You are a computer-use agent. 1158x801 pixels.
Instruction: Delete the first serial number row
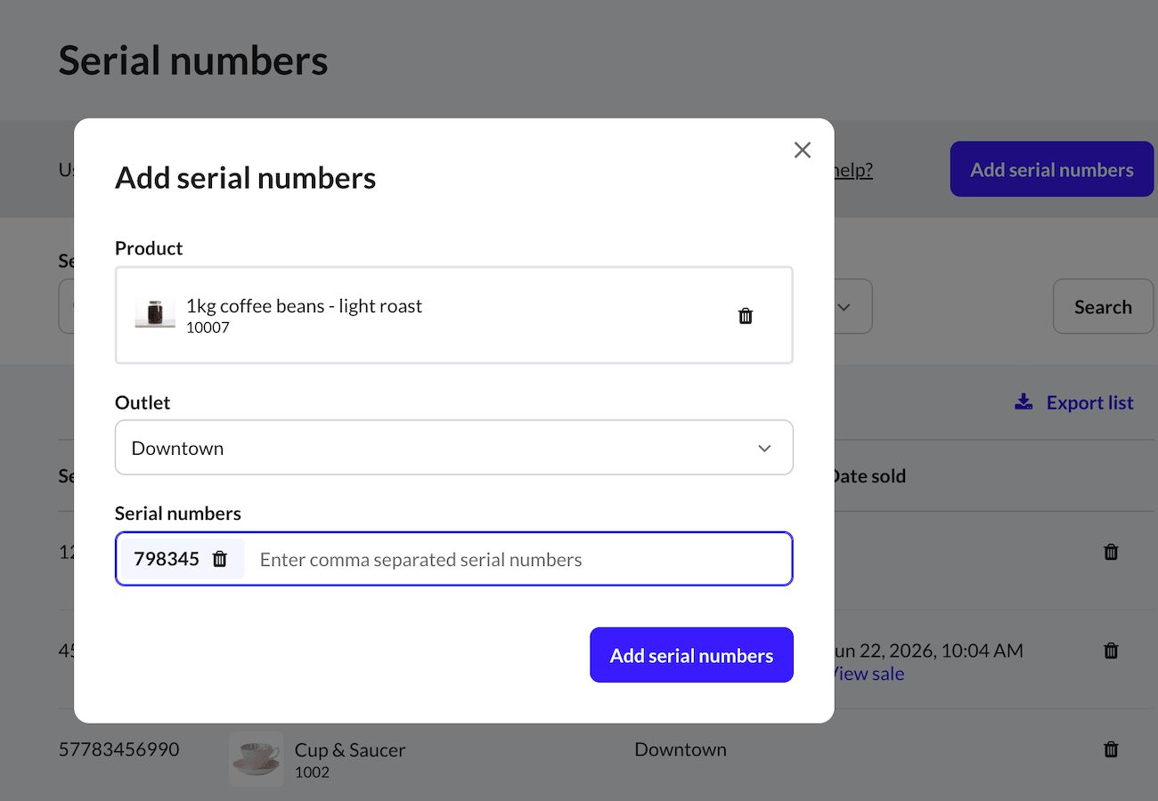click(x=1111, y=552)
